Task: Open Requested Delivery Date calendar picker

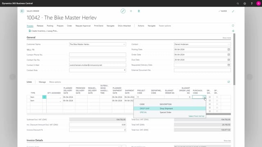Action: 229,65
